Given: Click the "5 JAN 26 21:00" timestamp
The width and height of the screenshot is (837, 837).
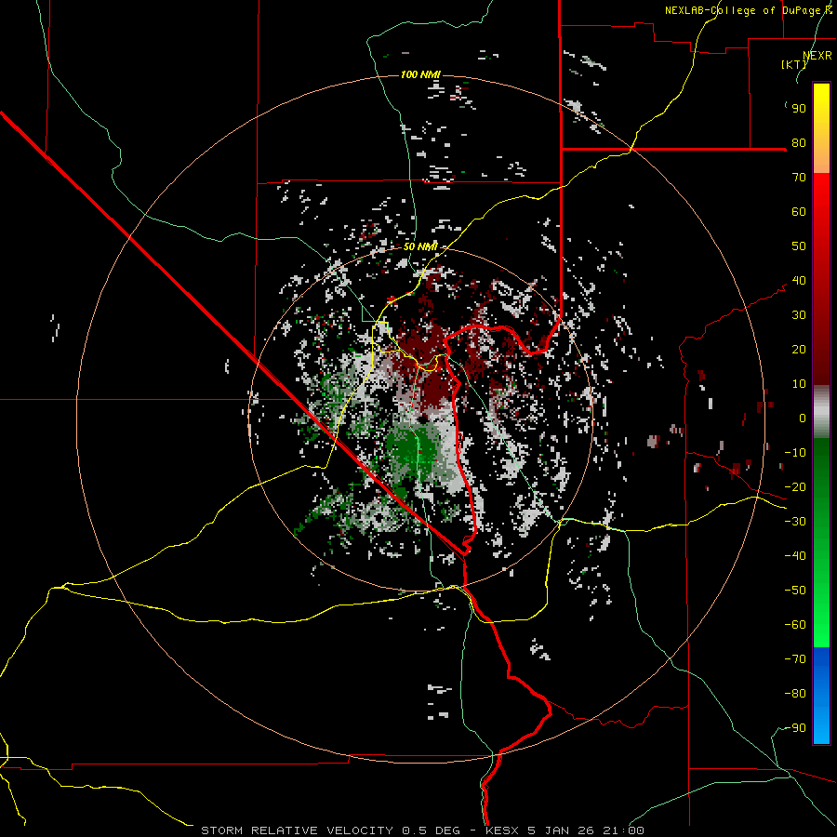Looking at the screenshot, I should [x=586, y=830].
